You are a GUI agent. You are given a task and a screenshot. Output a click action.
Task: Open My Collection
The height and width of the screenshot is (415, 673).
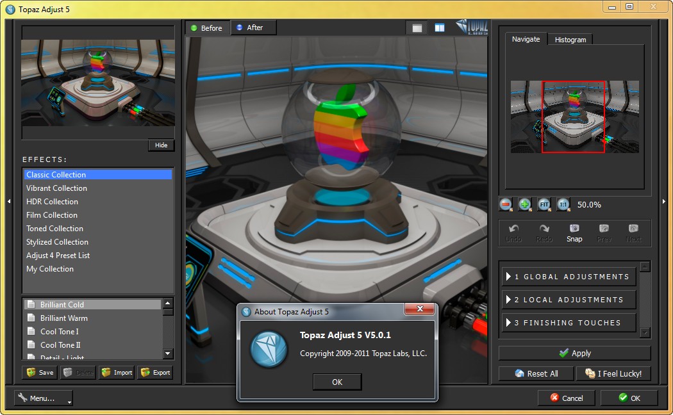point(98,269)
